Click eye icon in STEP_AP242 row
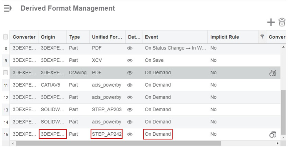 [130, 134]
